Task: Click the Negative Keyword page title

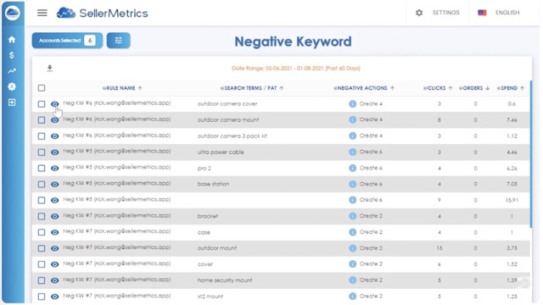Action: 293,42
